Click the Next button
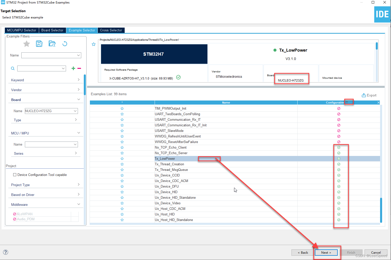 (x=326, y=252)
